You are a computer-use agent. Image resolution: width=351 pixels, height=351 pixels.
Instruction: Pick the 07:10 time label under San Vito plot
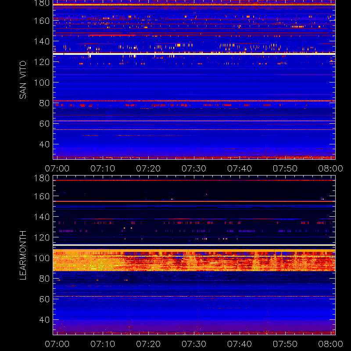103,168
